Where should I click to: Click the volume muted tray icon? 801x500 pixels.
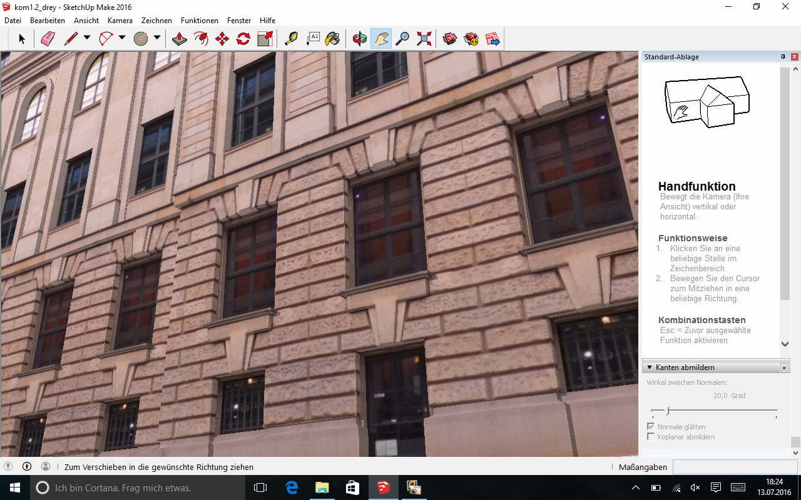(x=695, y=487)
